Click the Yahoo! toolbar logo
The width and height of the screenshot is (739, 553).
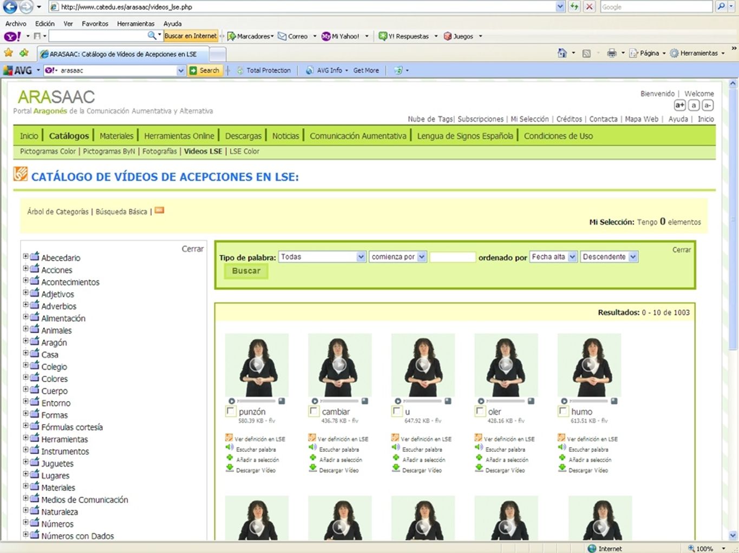12,36
